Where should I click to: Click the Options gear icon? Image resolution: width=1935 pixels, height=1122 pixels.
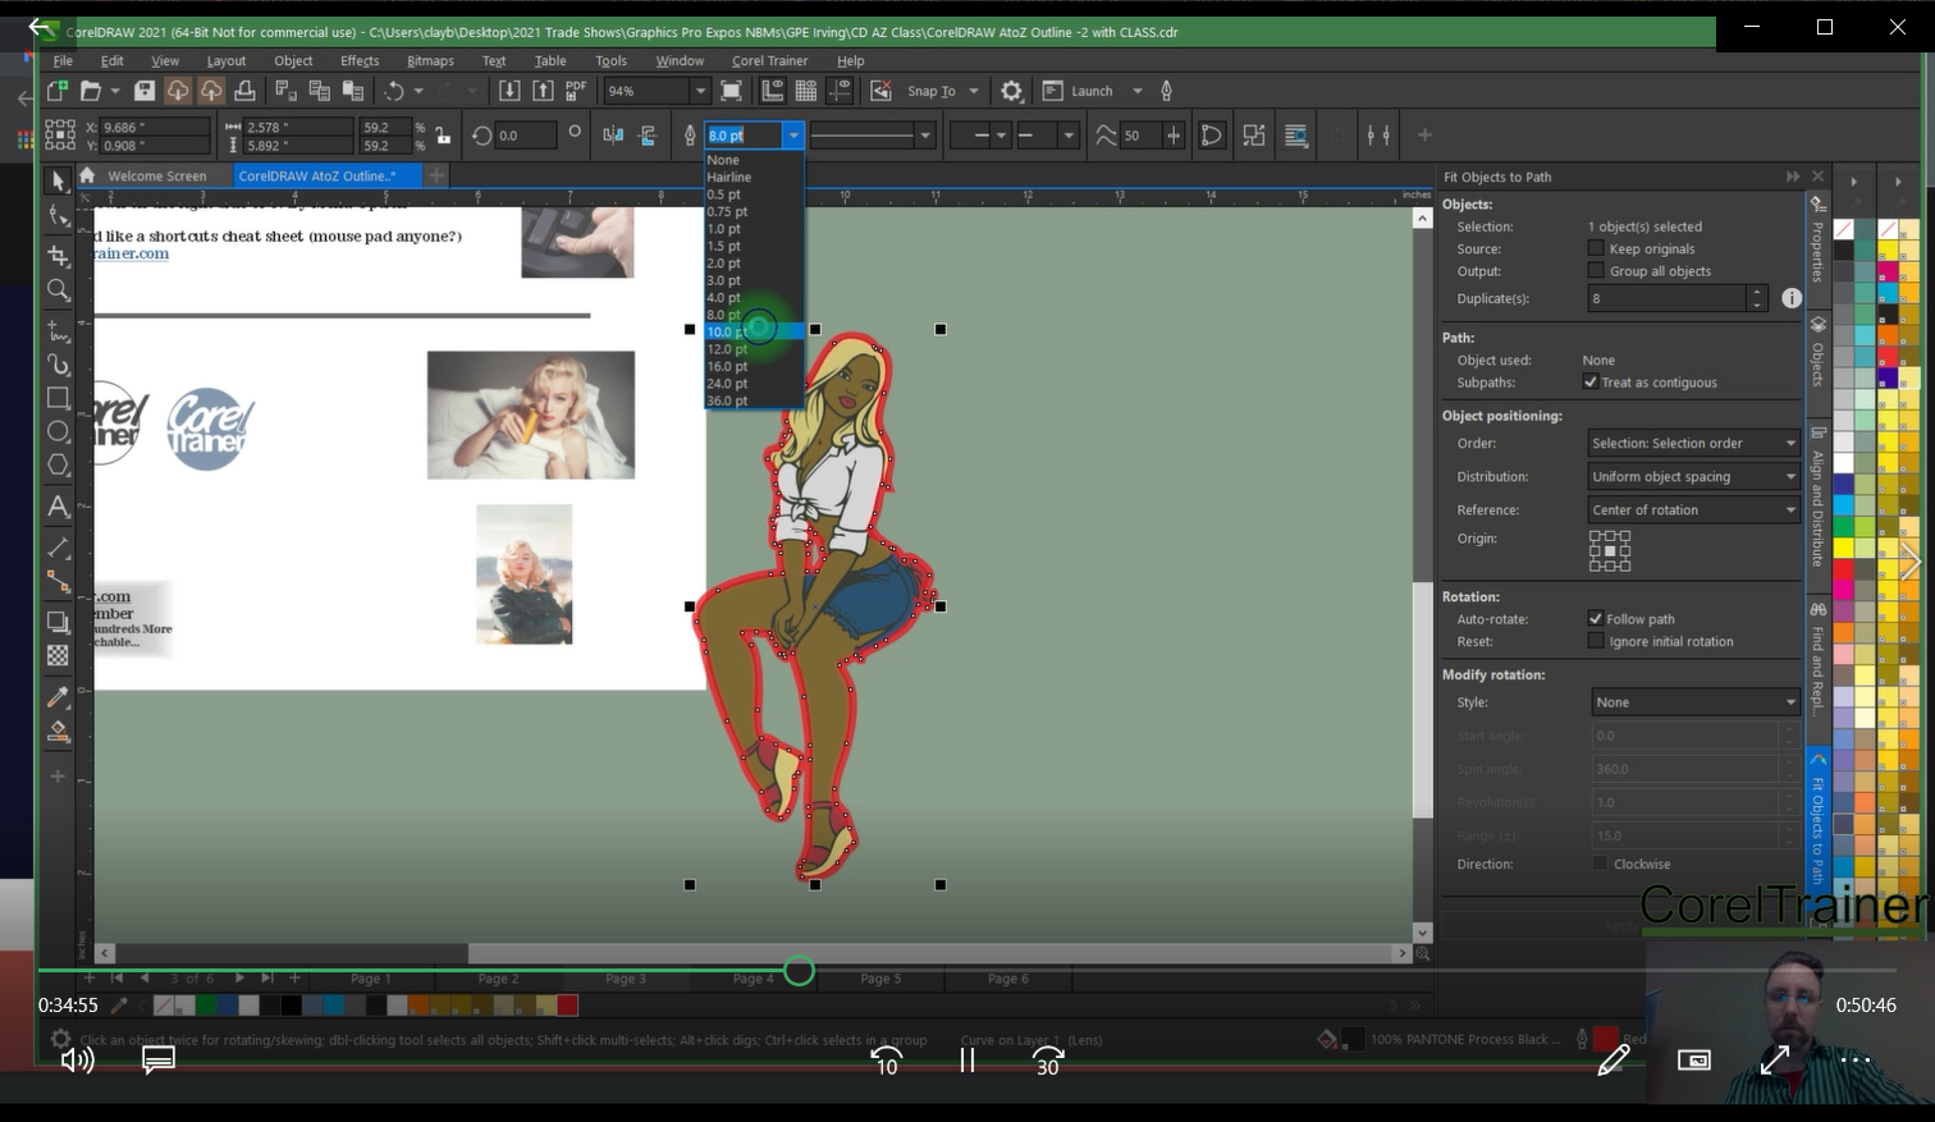pos(1011,91)
